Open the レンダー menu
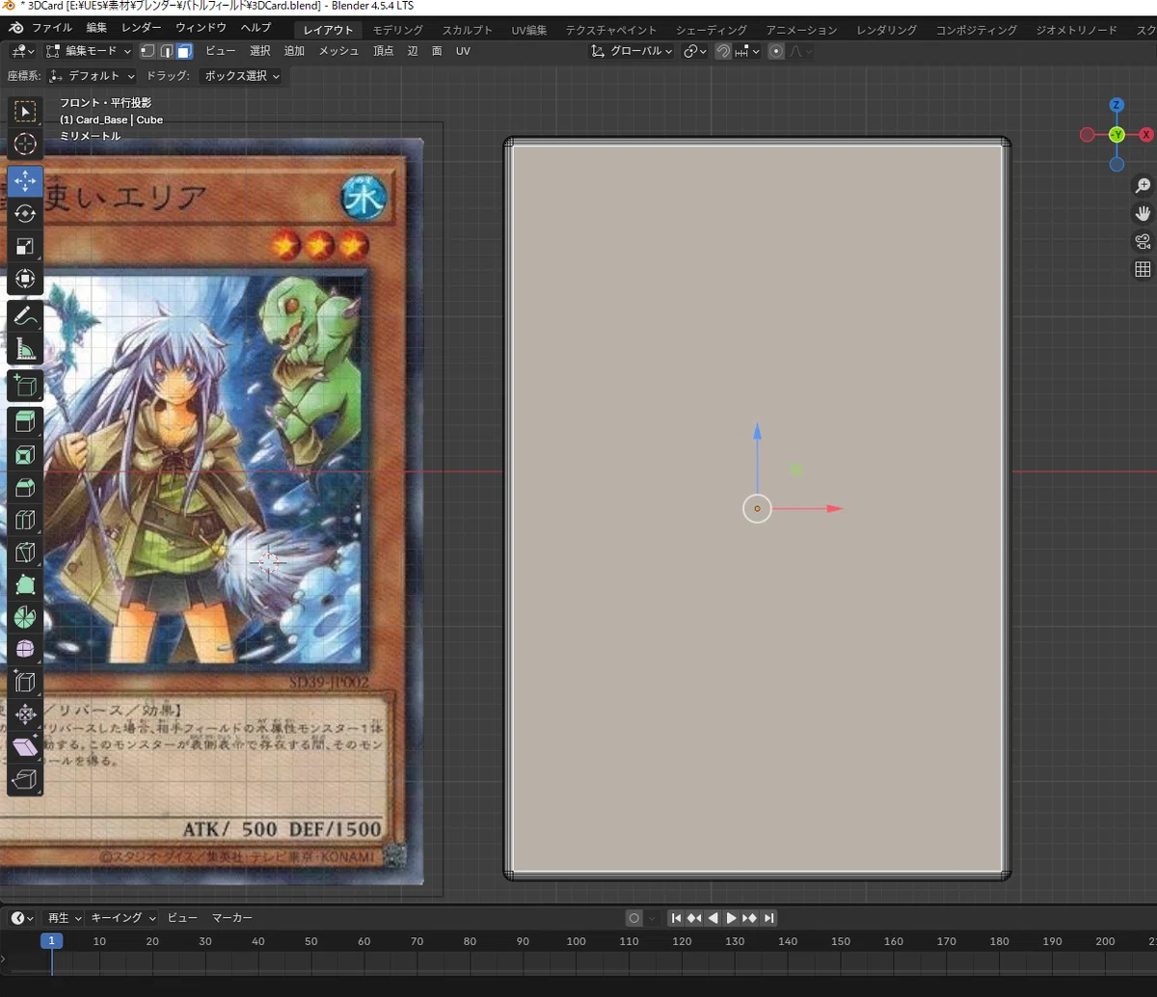Image resolution: width=1157 pixels, height=997 pixels. tap(142, 28)
